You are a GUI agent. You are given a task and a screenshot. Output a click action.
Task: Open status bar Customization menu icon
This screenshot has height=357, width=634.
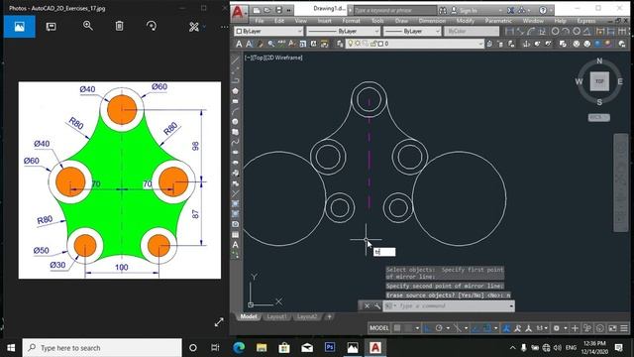click(624, 328)
